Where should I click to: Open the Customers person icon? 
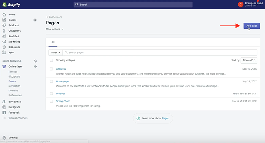(4, 31)
